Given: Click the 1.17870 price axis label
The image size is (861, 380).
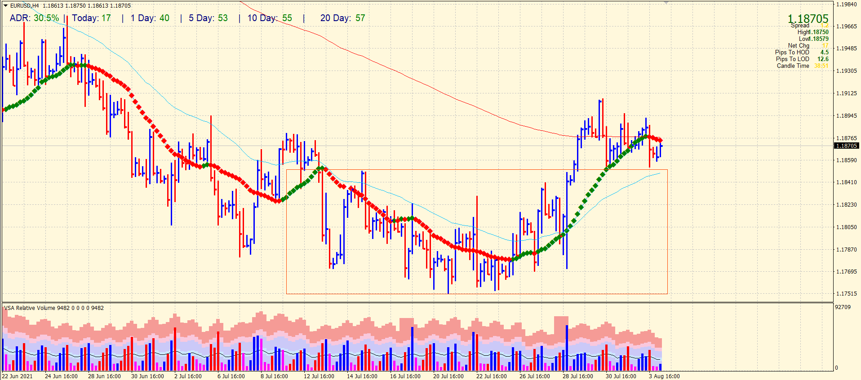Looking at the screenshot, I should click(846, 250).
